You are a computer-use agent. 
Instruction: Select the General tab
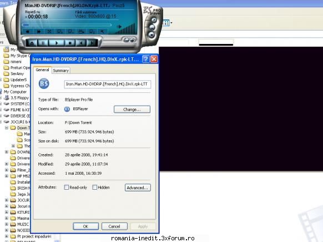(42, 70)
